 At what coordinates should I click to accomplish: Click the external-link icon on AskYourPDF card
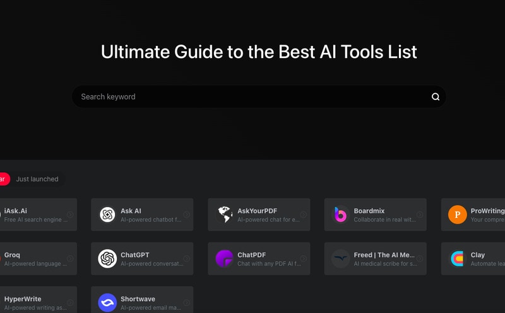pos(304,215)
